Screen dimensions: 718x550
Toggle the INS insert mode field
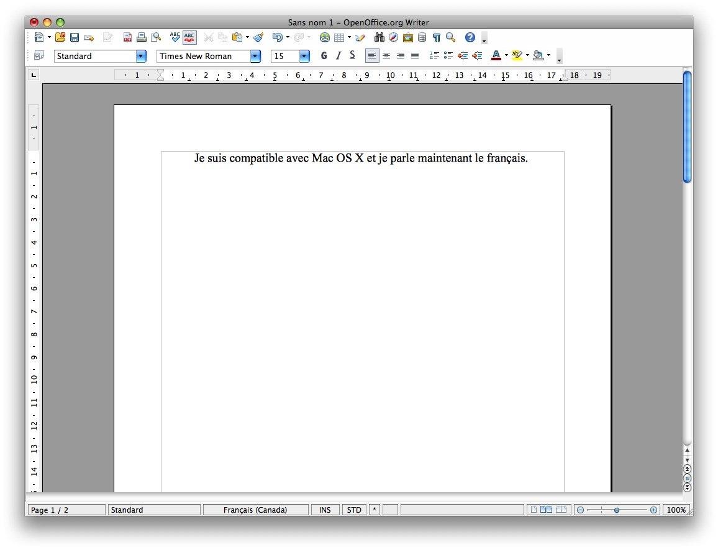325,510
